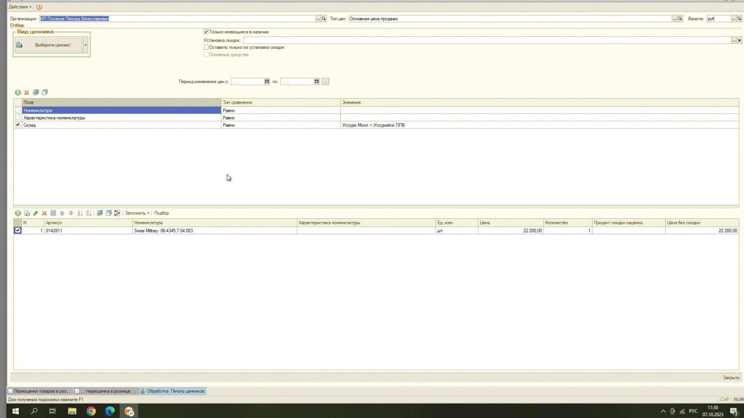744x418 pixels.
Task: Uncheck the Склад filter row checkbox
Action: click(18, 125)
